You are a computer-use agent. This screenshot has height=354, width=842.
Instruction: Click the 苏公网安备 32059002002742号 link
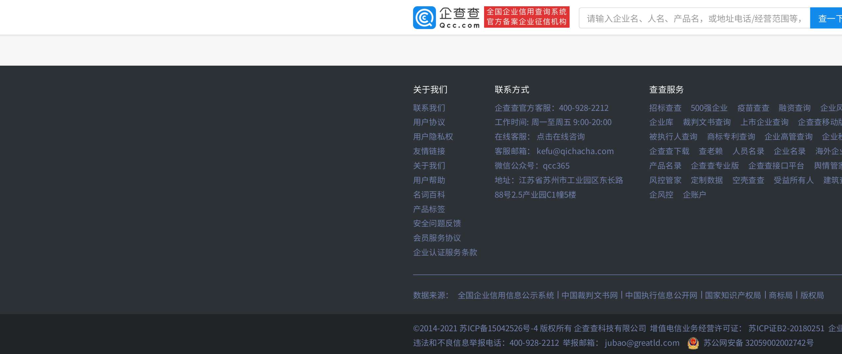[x=758, y=343]
